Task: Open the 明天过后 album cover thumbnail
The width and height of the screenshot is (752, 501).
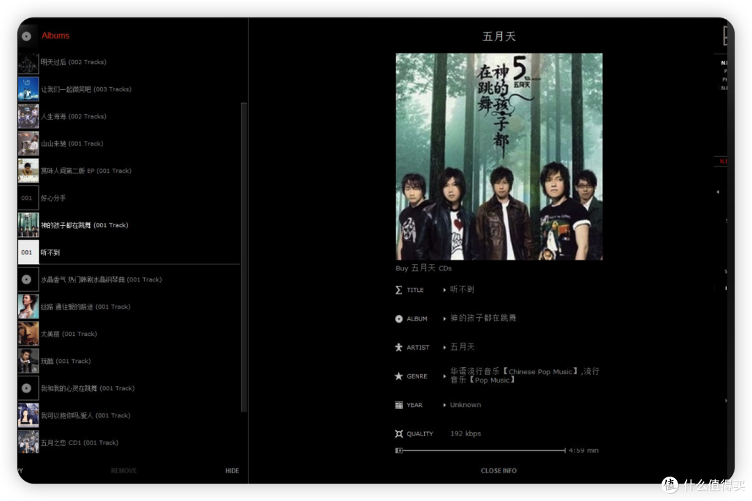Action: (29, 63)
